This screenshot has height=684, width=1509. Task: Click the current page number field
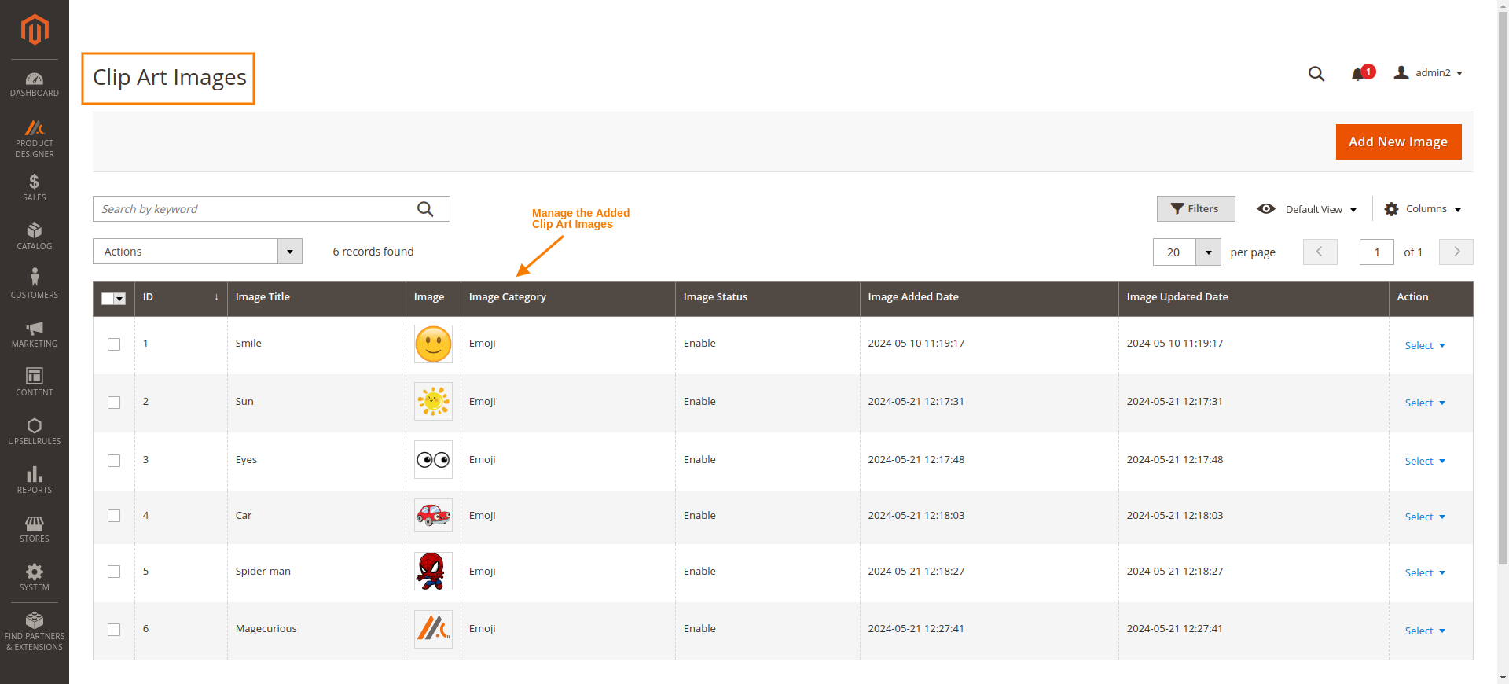pos(1376,252)
